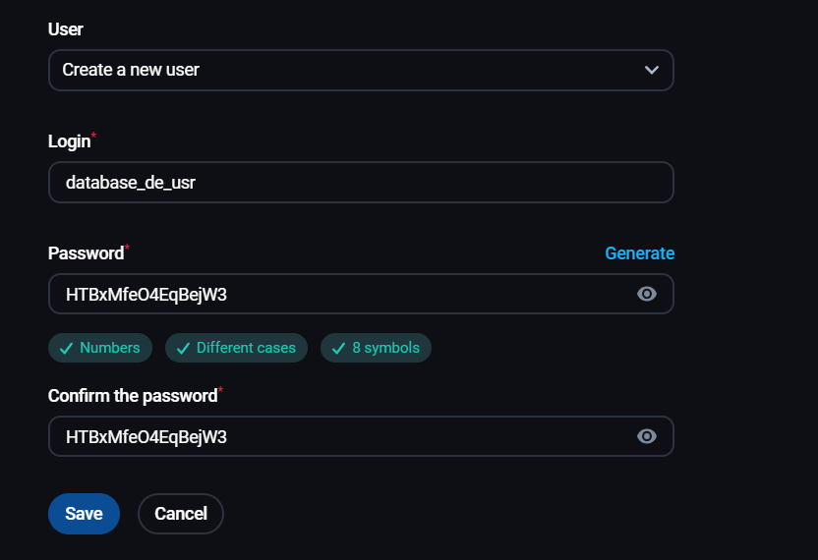Expand the User selector chevron arrow
818x560 pixels.
[x=651, y=70]
